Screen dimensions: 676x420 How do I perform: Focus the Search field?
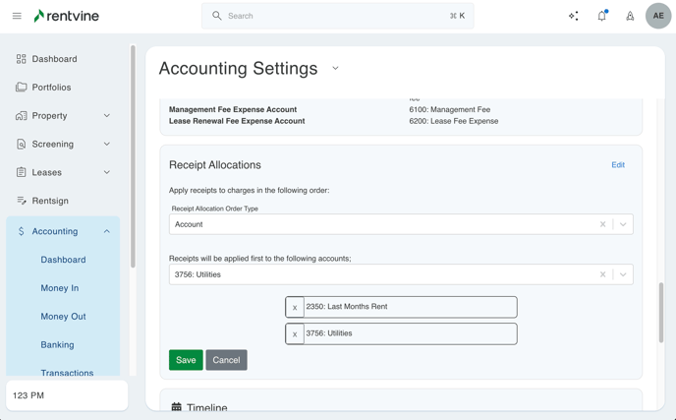(334, 16)
